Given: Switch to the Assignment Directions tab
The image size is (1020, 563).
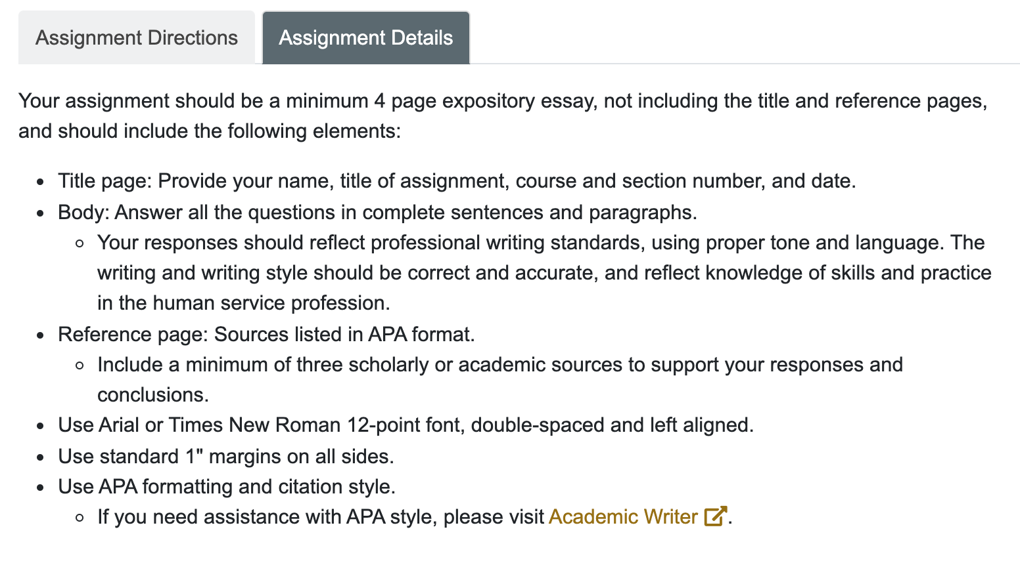Looking at the screenshot, I should coord(137,37).
